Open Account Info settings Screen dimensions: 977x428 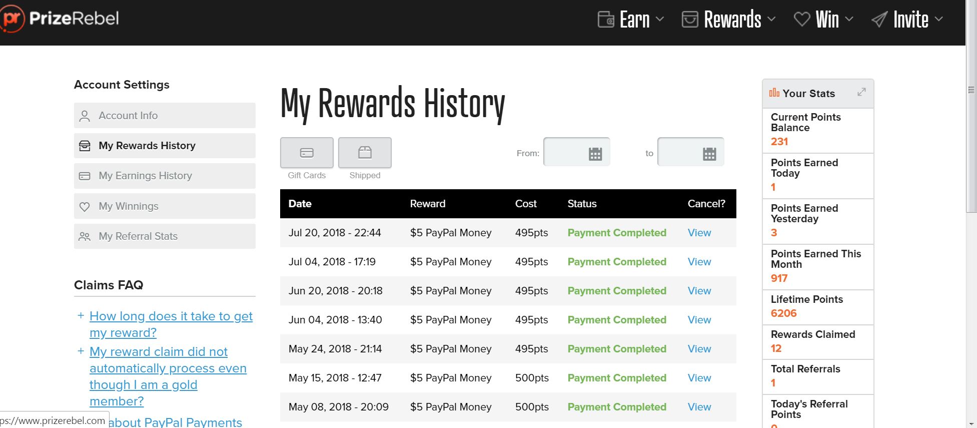pos(165,116)
